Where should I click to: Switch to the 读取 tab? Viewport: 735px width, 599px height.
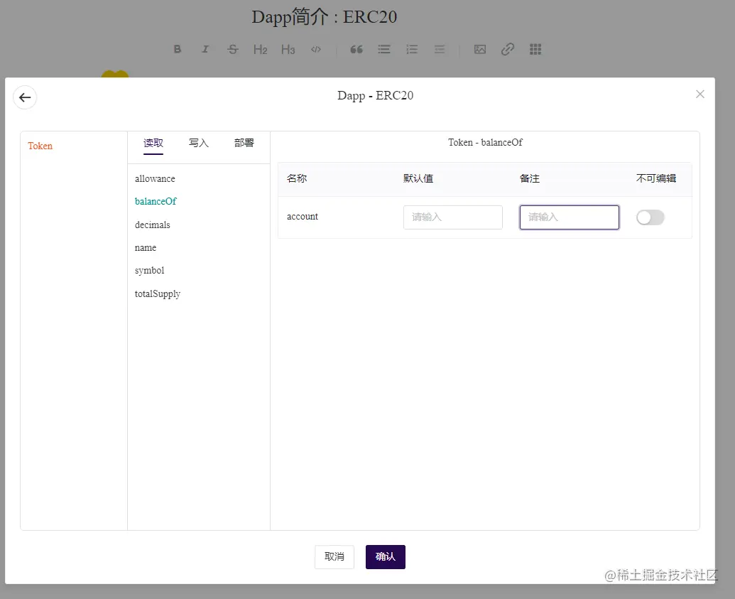coord(153,143)
